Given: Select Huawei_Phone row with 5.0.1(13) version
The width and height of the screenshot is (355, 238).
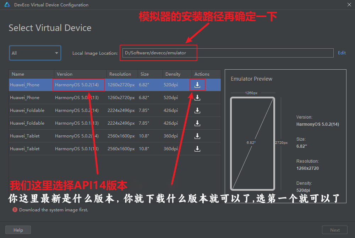Looking at the screenshot, I should pos(115,98).
